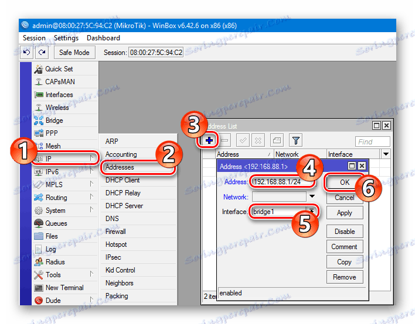Click the minus Remove icon in Address List
415x324 pixels.
(x=224, y=140)
